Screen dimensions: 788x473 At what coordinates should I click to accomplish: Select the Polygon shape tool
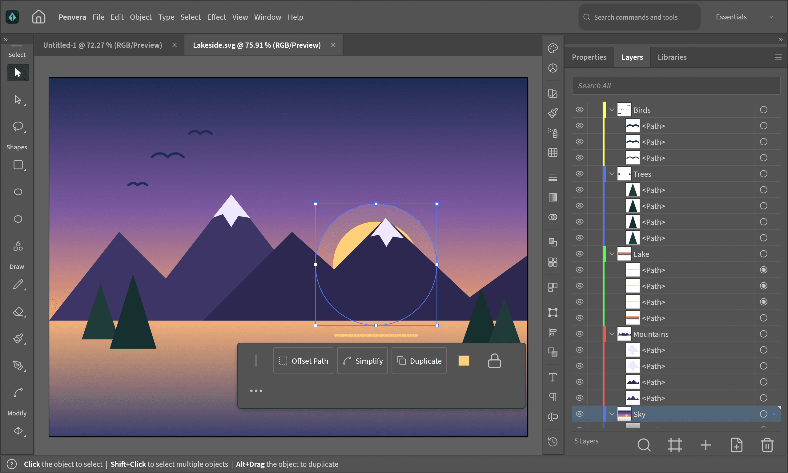pos(18,219)
